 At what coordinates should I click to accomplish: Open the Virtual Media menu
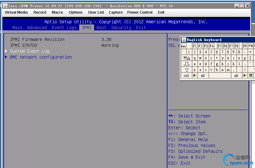coord(16,12)
